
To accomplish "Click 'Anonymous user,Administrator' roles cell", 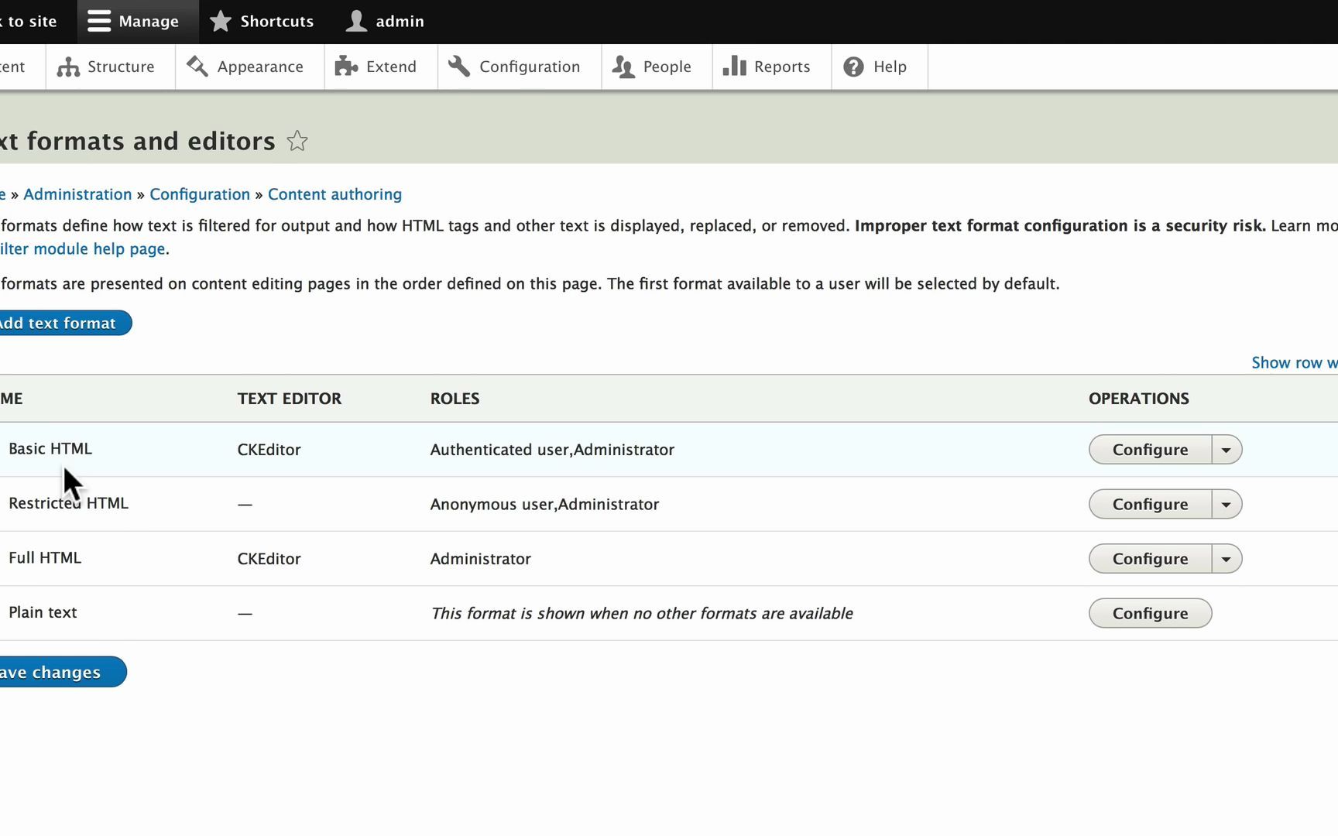I will [544, 505].
